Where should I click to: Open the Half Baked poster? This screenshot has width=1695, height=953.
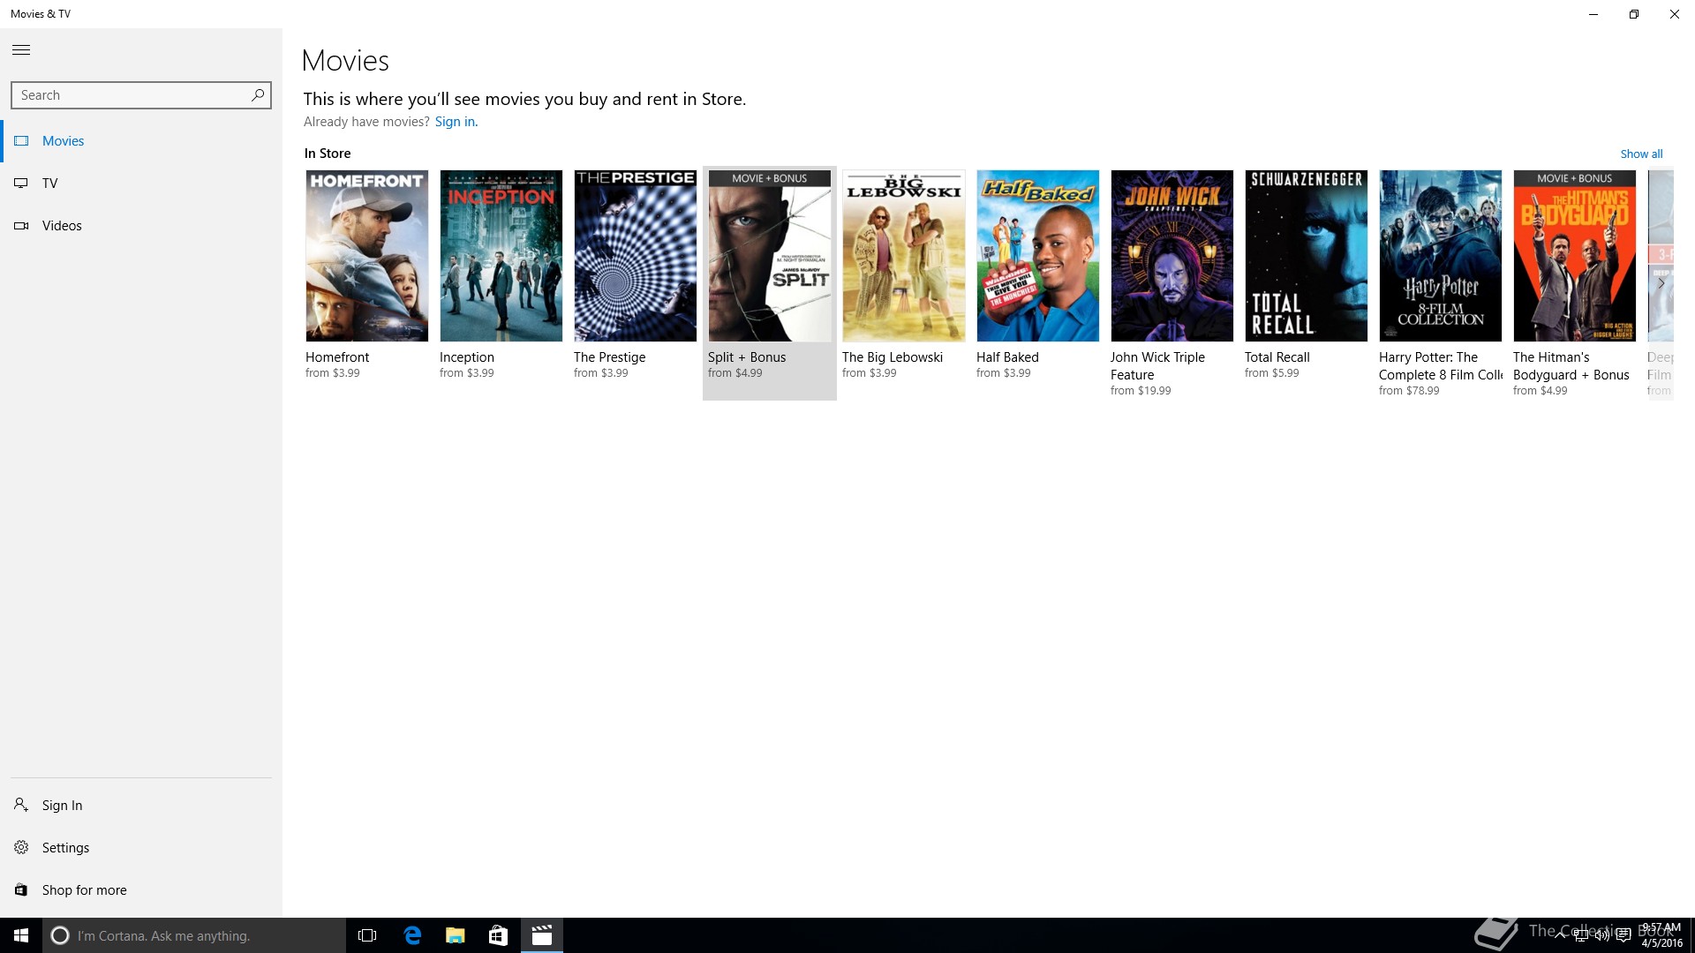1038,256
